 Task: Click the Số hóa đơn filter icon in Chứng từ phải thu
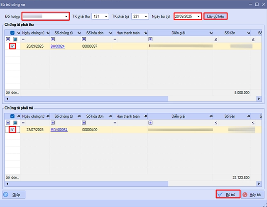(x=83, y=40)
